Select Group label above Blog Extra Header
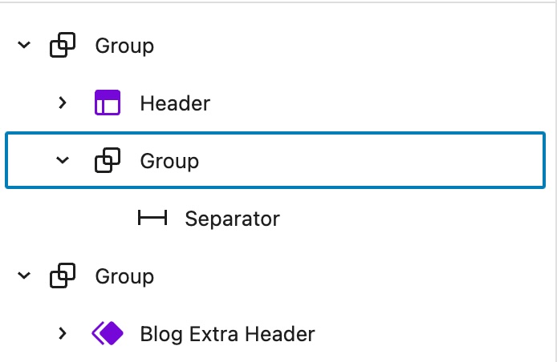The height and width of the screenshot is (362, 557). pyautogui.click(x=124, y=276)
